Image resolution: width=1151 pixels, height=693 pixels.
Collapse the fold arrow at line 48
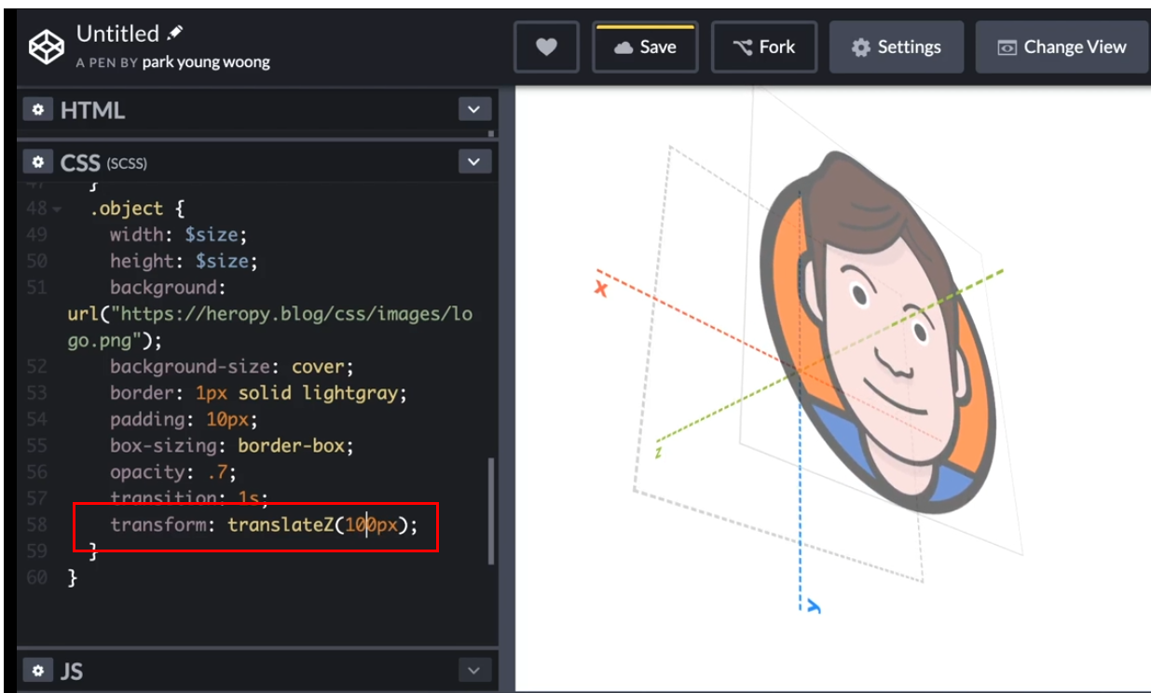tap(59, 210)
